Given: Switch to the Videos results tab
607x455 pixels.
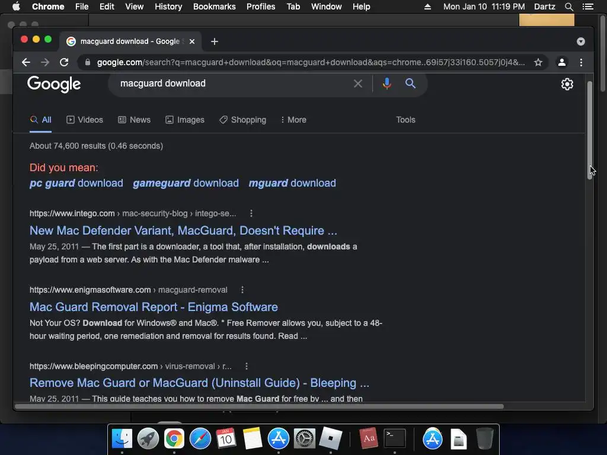Looking at the screenshot, I should (85, 120).
